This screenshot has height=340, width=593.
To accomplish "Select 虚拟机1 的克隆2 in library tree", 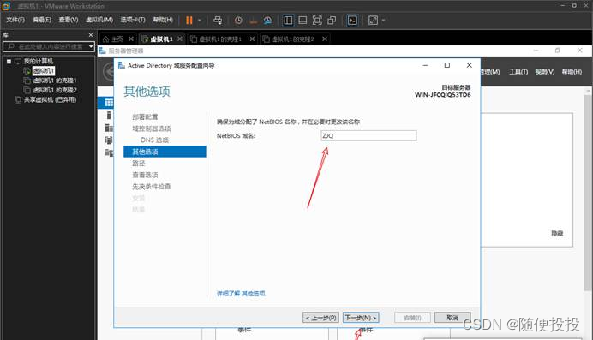I will 55,90.
